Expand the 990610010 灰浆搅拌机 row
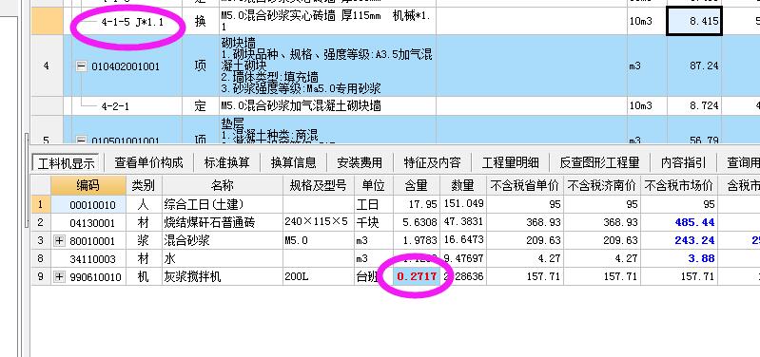 click(59, 277)
